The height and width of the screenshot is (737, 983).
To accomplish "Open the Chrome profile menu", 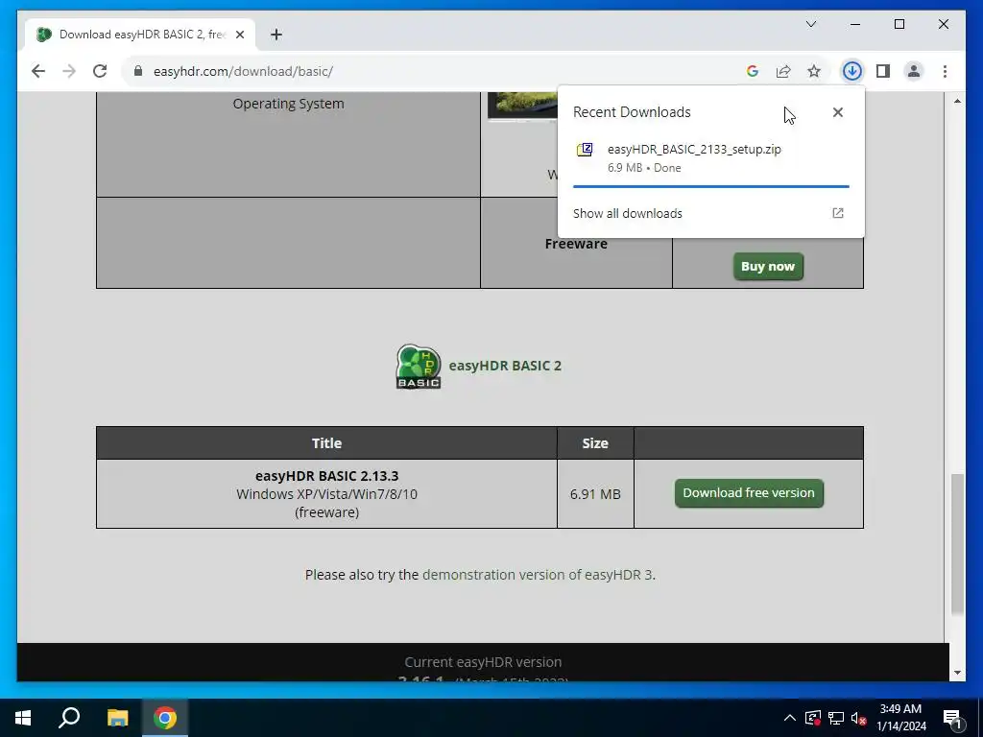I will (914, 71).
